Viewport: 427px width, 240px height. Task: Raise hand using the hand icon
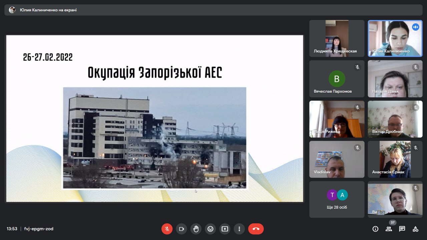click(x=196, y=229)
